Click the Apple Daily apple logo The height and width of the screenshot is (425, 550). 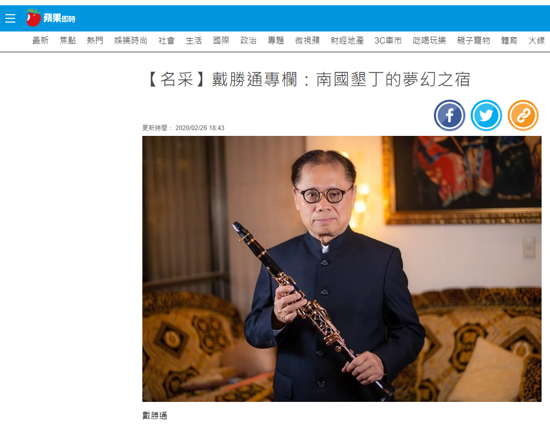(x=34, y=18)
